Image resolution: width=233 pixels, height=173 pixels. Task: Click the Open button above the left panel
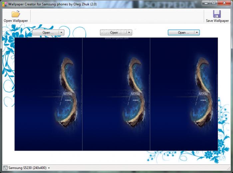coord(46,33)
